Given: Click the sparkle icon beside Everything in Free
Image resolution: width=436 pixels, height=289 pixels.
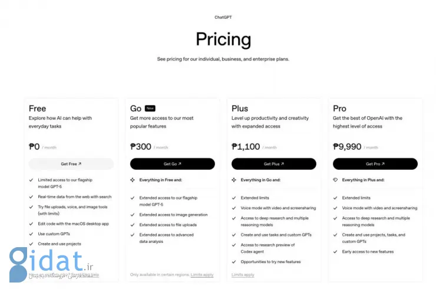Looking at the screenshot, I should tap(133, 180).
